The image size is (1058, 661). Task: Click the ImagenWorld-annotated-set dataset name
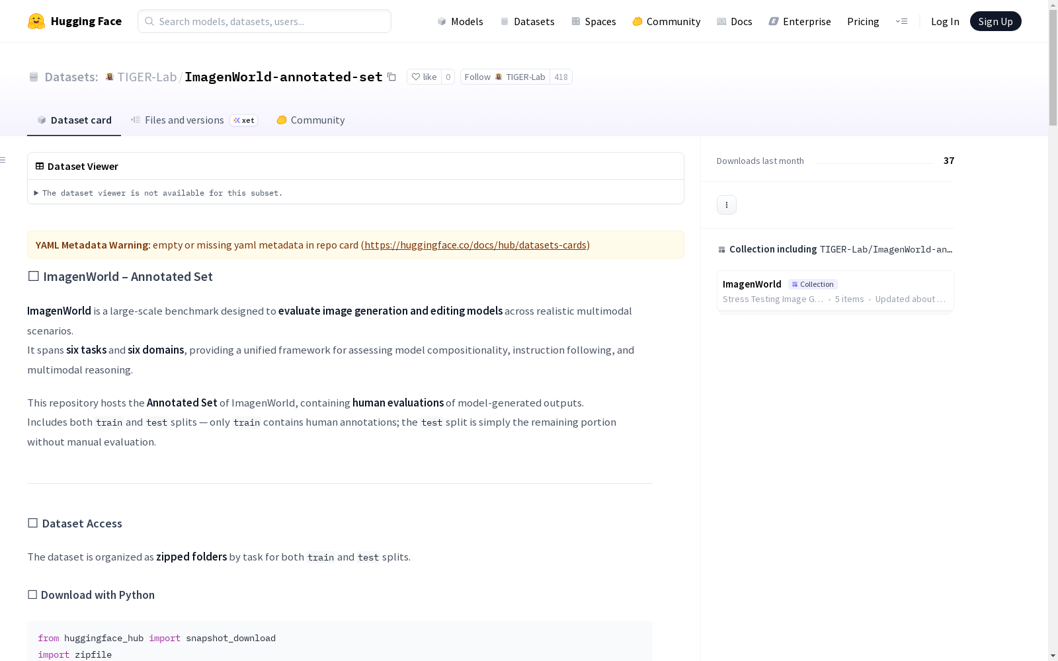click(x=284, y=77)
